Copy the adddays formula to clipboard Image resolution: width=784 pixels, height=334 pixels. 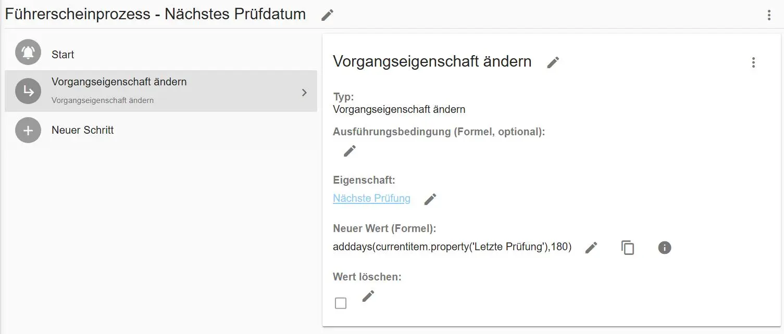coord(628,248)
